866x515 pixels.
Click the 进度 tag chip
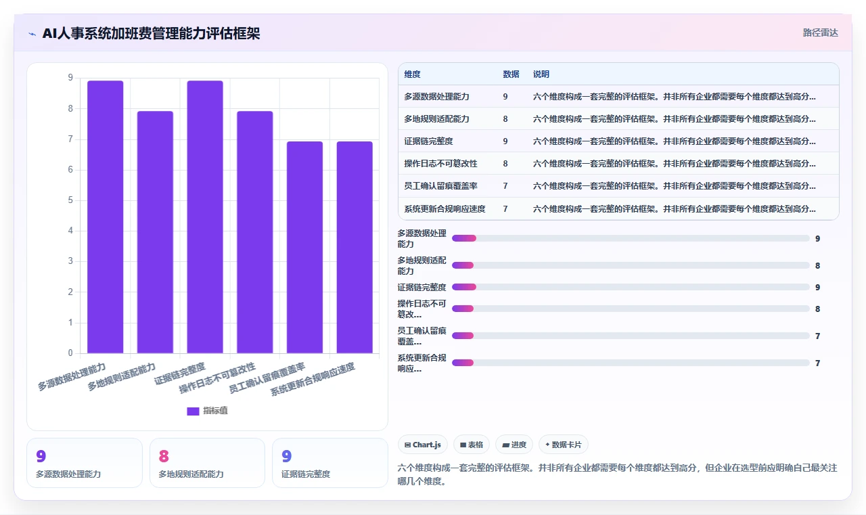coord(514,445)
